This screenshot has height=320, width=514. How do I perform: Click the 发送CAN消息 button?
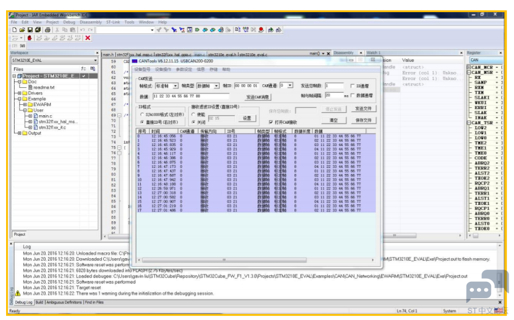click(258, 97)
